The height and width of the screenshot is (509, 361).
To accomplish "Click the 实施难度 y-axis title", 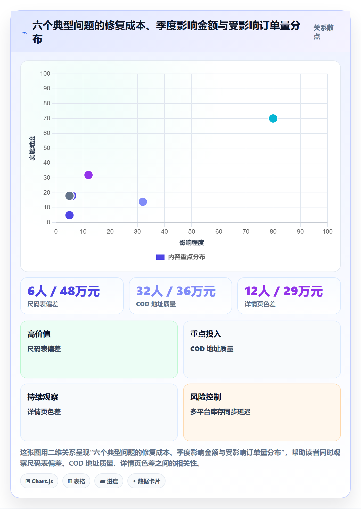I will 32,148.
